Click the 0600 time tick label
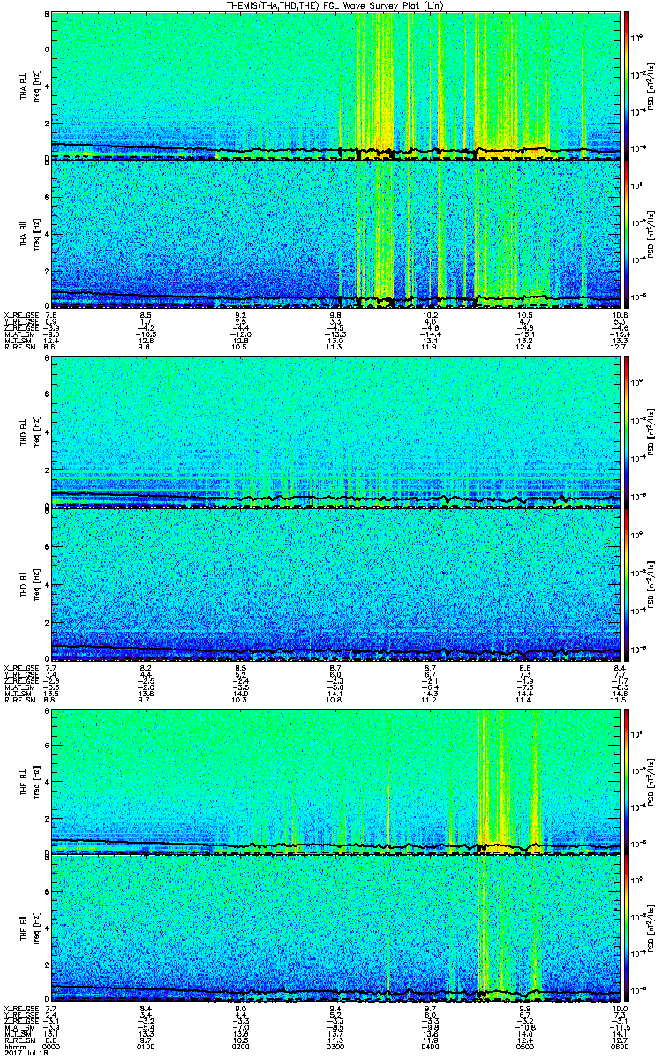This screenshot has height=1059, width=662. pyautogui.click(x=620, y=1048)
